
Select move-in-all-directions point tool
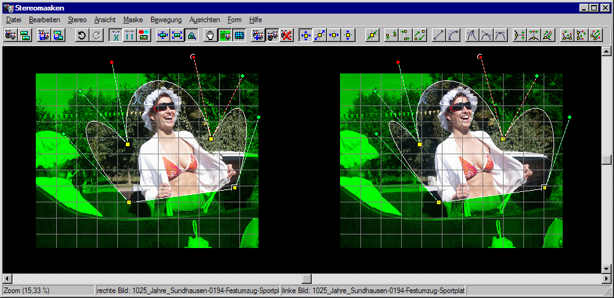(x=305, y=36)
